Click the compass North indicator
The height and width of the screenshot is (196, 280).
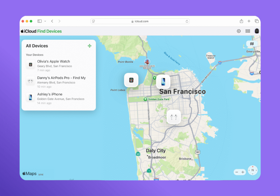(x=253, y=170)
